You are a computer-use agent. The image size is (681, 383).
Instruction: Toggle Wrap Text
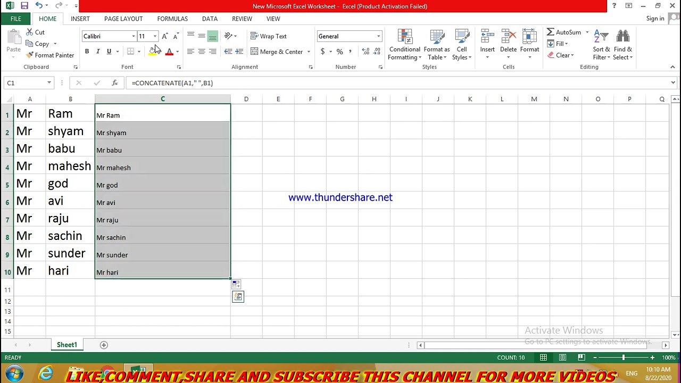tap(269, 36)
